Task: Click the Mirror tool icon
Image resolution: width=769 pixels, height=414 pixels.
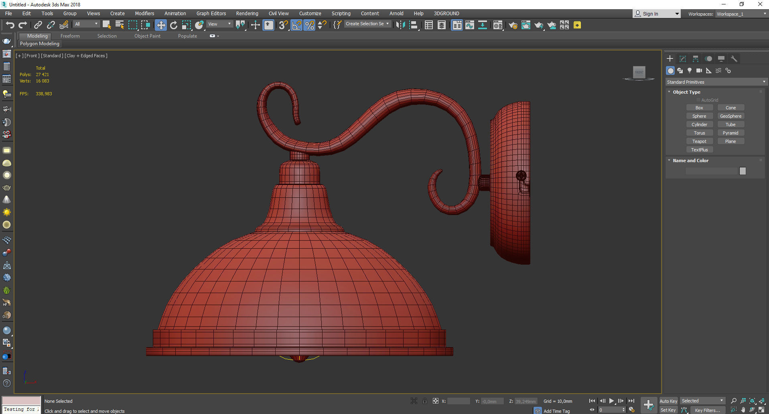Action: (x=400, y=25)
